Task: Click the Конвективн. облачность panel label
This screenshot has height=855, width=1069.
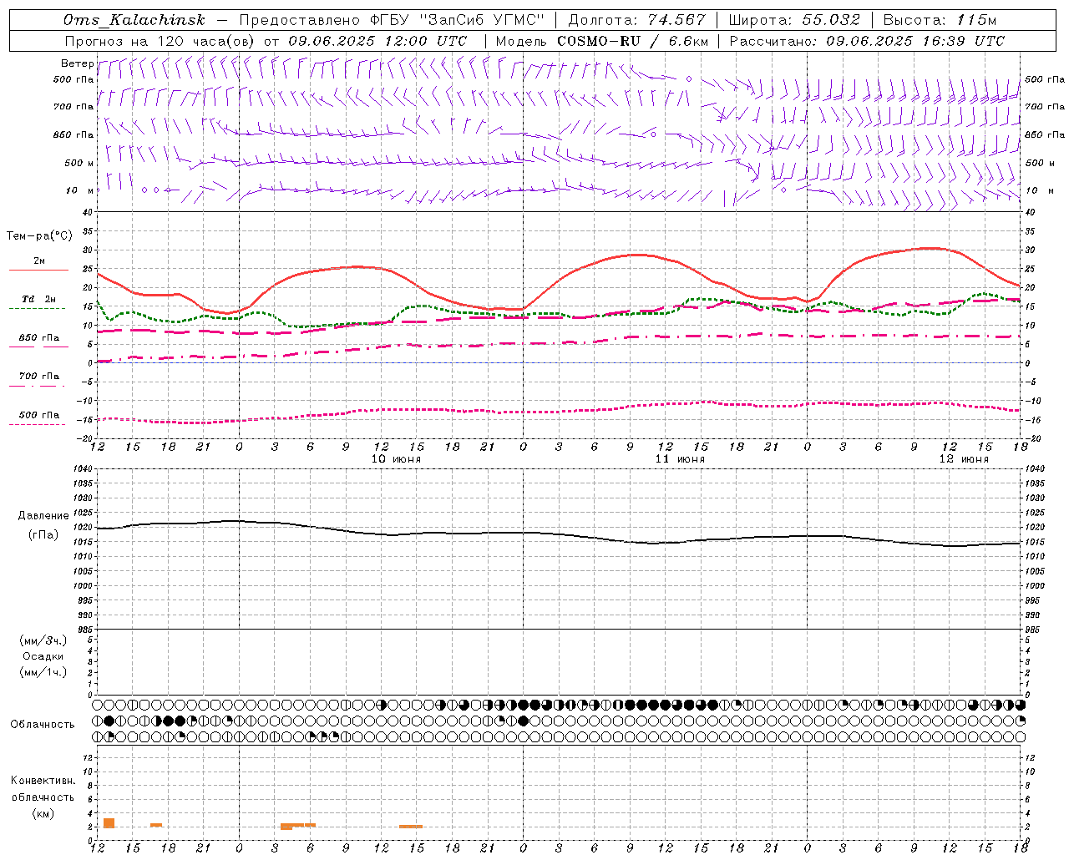Action: point(43,789)
